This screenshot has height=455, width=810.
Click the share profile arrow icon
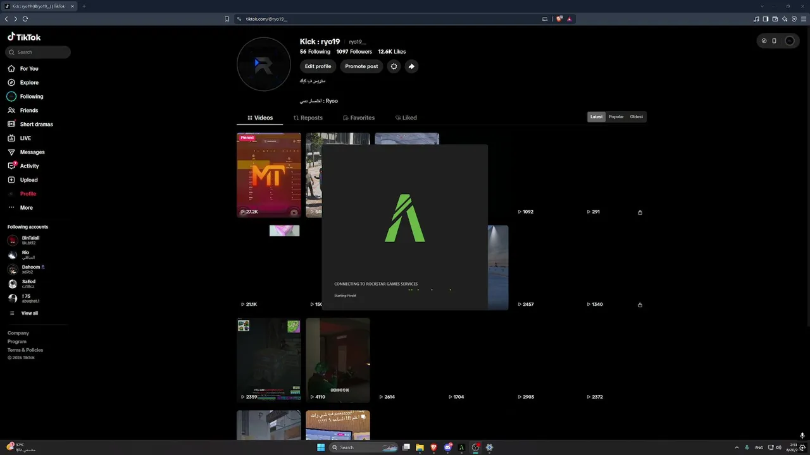pos(411,66)
